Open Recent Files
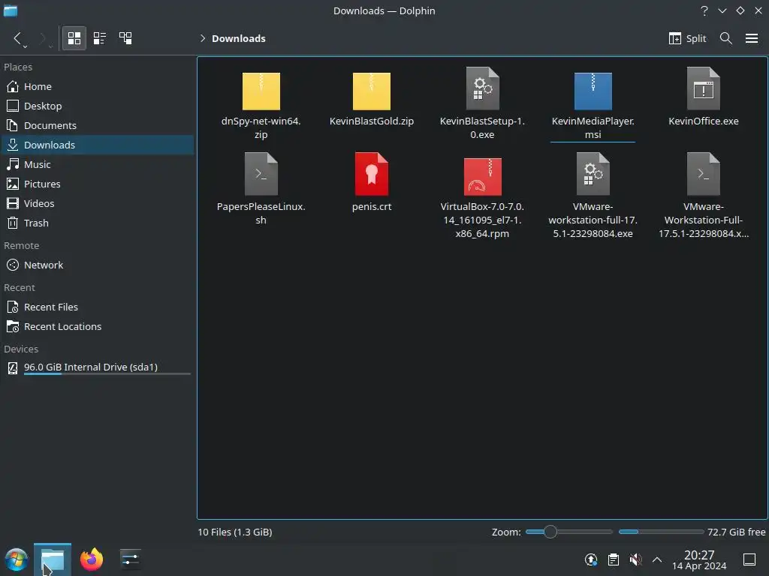This screenshot has width=769, height=576. (97, 307)
